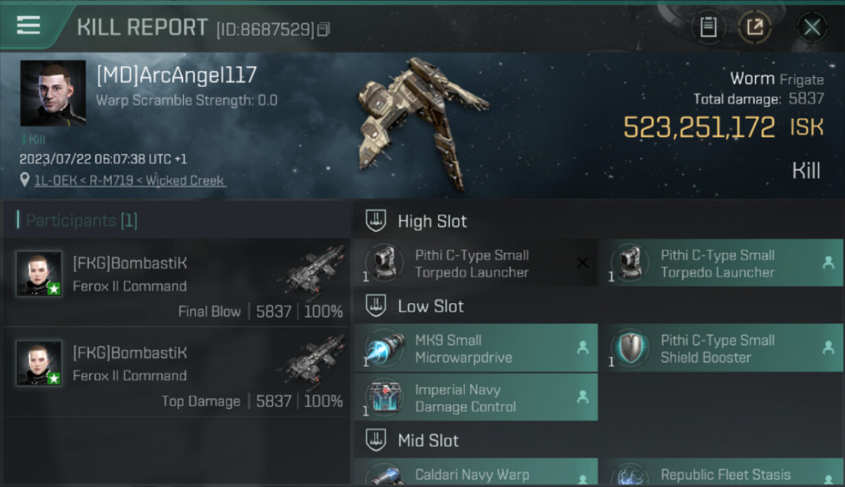845x487 pixels.
Task: View BombastiK Final Blow entry
Action: pos(176,283)
